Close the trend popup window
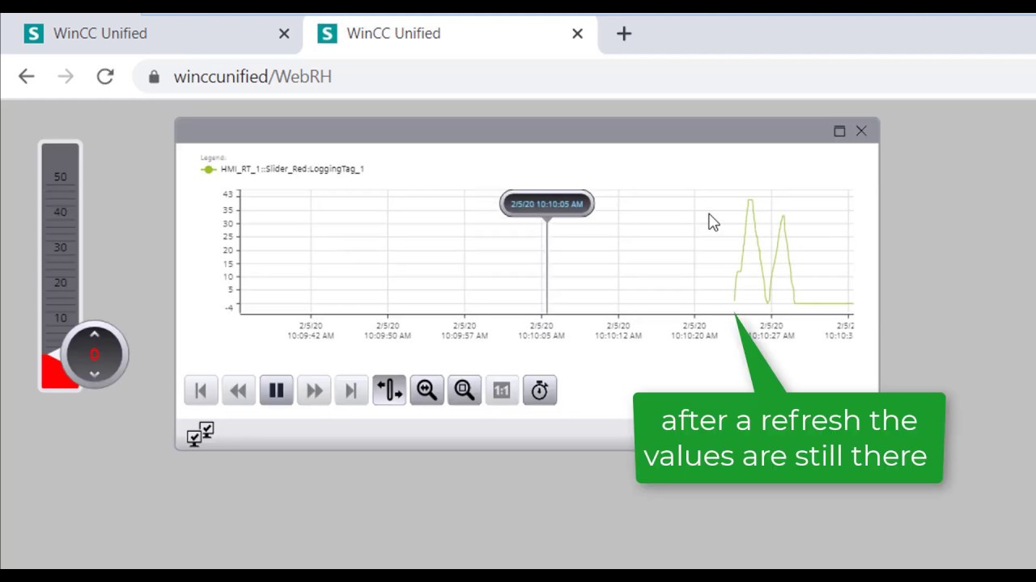 pyautogui.click(x=861, y=131)
